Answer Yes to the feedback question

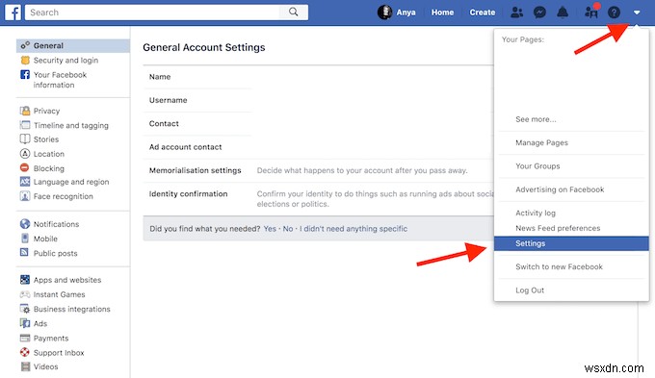270,229
